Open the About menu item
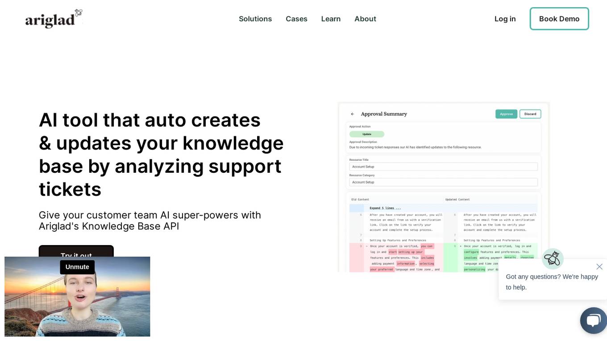Image resolution: width=607 pixels, height=341 pixels. tap(365, 19)
